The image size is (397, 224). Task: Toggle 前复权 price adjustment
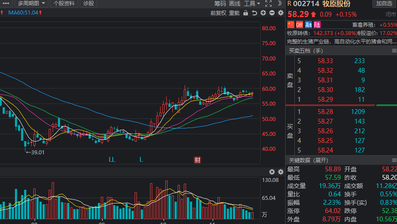pyautogui.click(x=218, y=13)
